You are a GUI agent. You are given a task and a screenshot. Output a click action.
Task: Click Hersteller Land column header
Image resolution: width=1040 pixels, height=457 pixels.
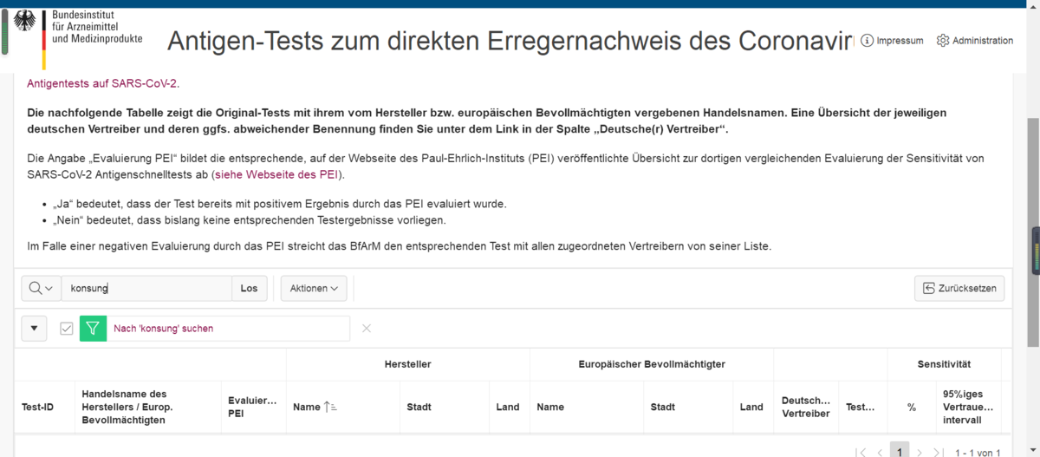508,407
